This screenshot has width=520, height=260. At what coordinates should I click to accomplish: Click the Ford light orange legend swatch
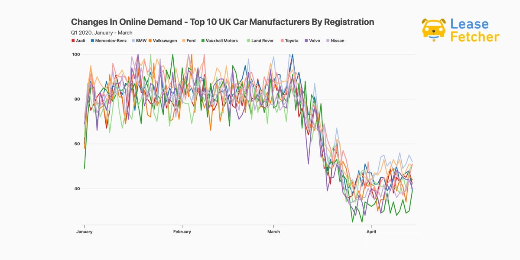tap(183, 41)
